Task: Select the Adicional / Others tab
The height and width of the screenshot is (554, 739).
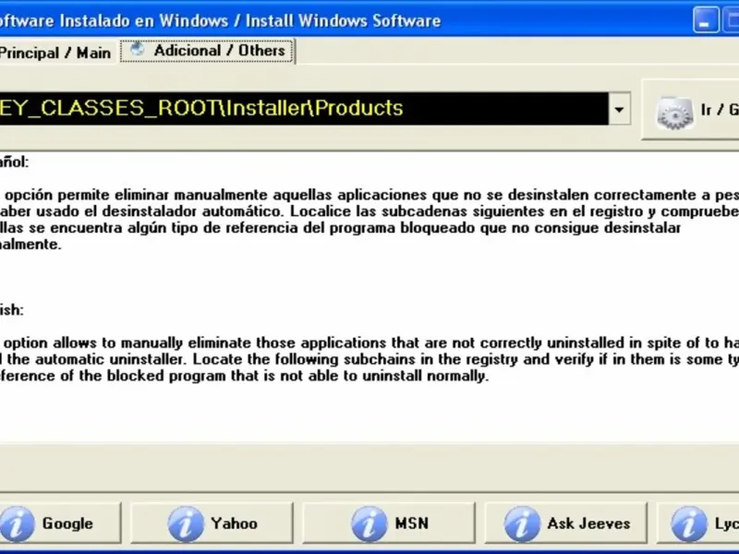Action: coord(207,51)
